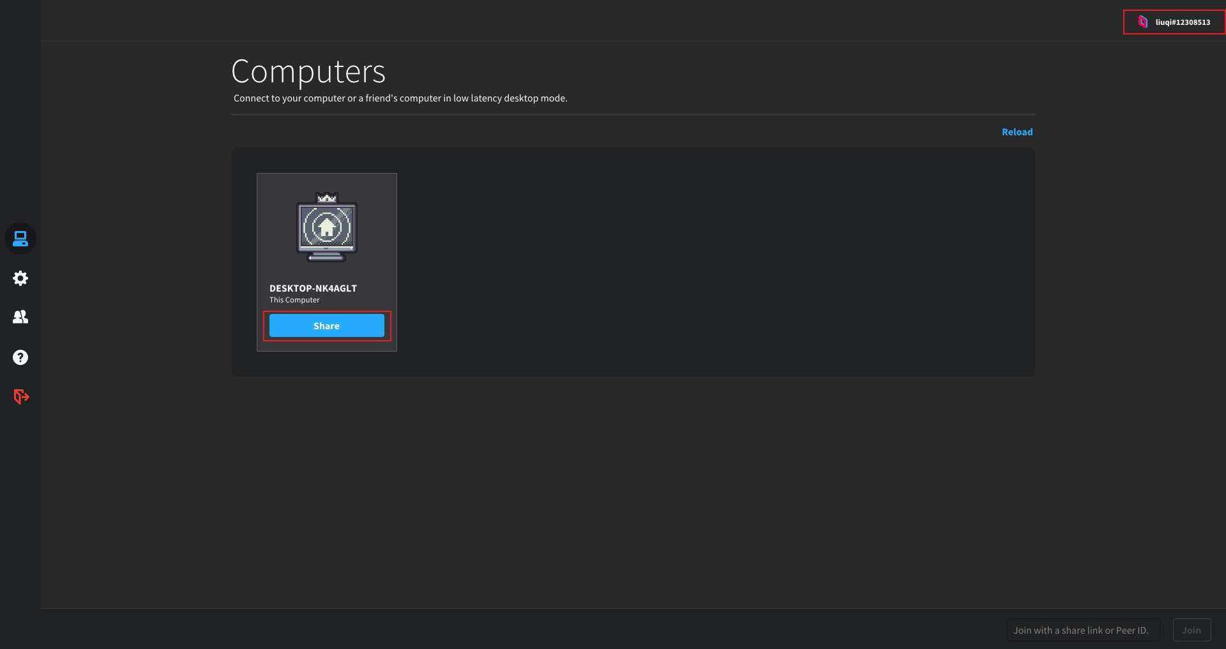1226x649 pixels.
Task: Click the Parsec logo beside username
Action: 1143,22
